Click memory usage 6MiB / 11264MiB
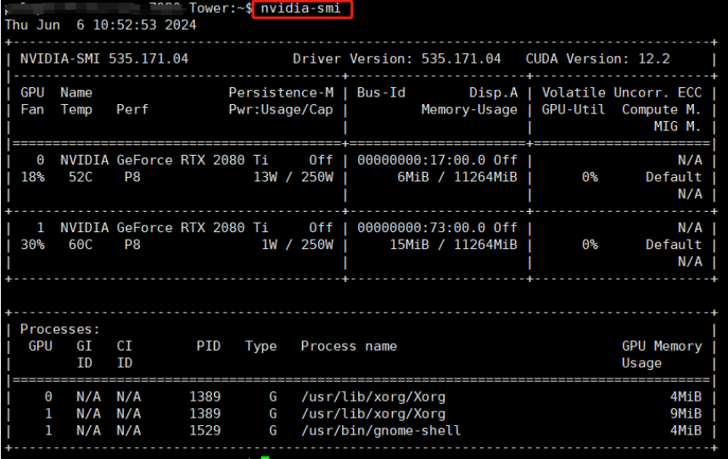 pyautogui.click(x=456, y=177)
